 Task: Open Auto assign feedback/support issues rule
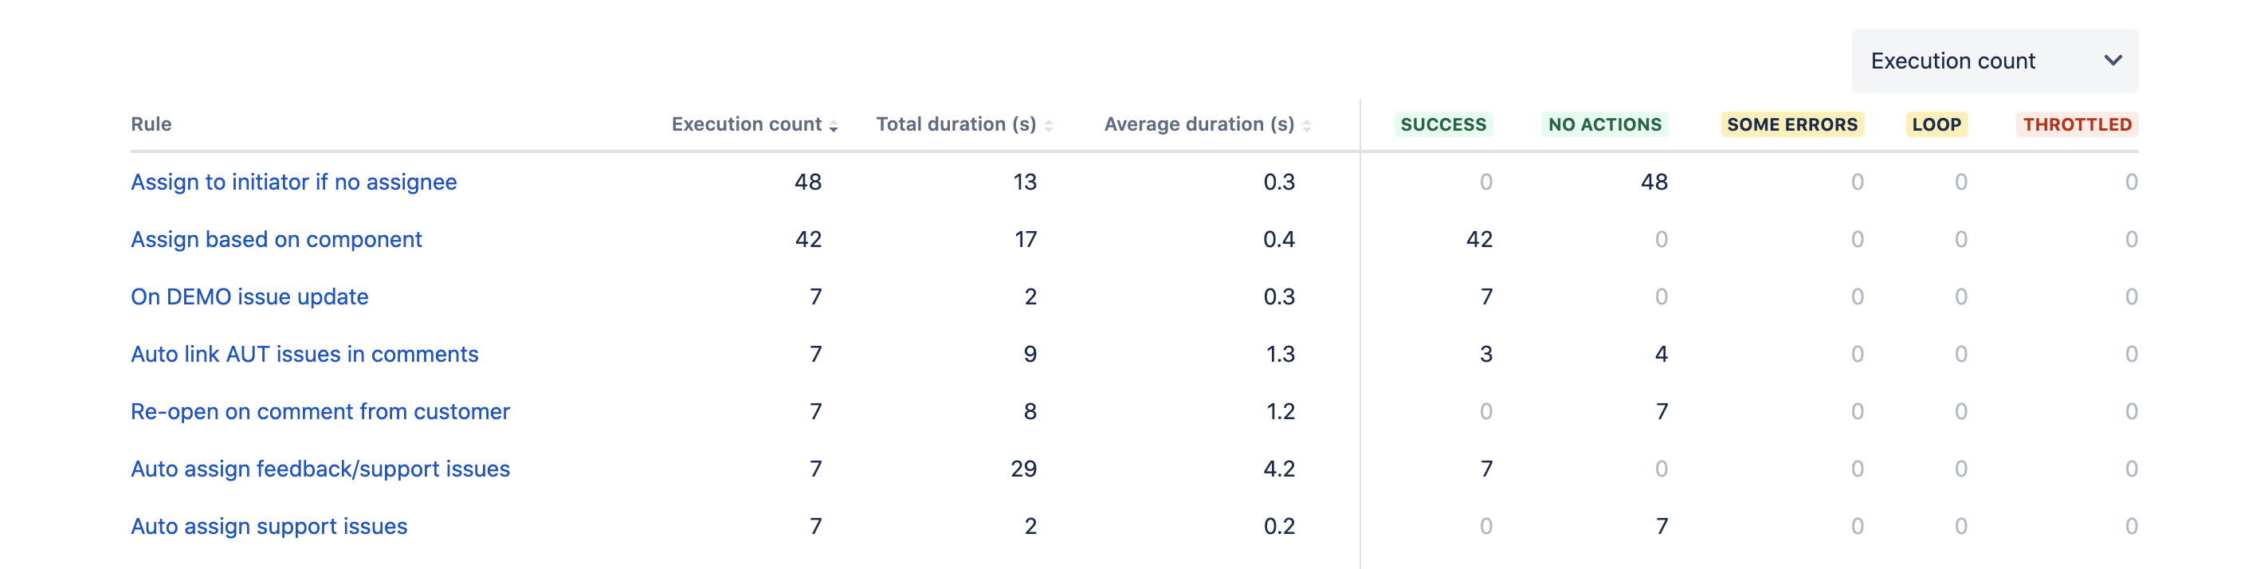tap(320, 469)
